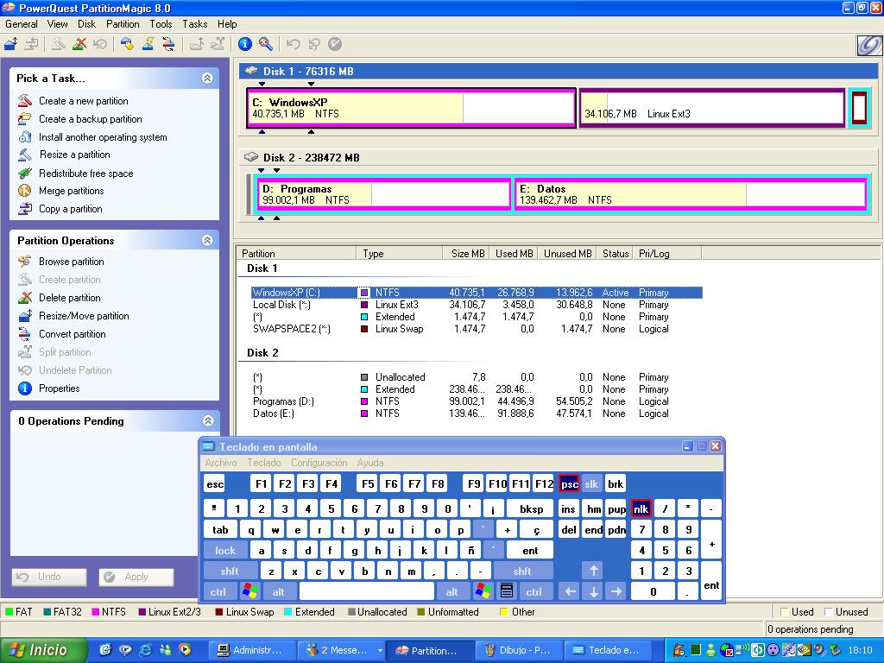Click the Delete partition toolbar icon
Viewport: 884px width, 663px height.
point(79,44)
